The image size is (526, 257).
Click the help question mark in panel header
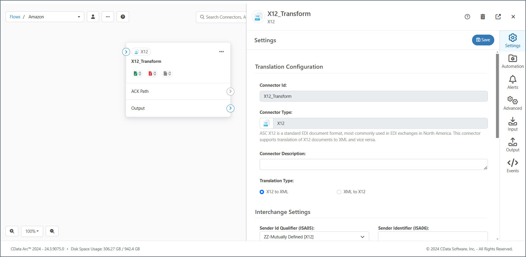point(467,17)
